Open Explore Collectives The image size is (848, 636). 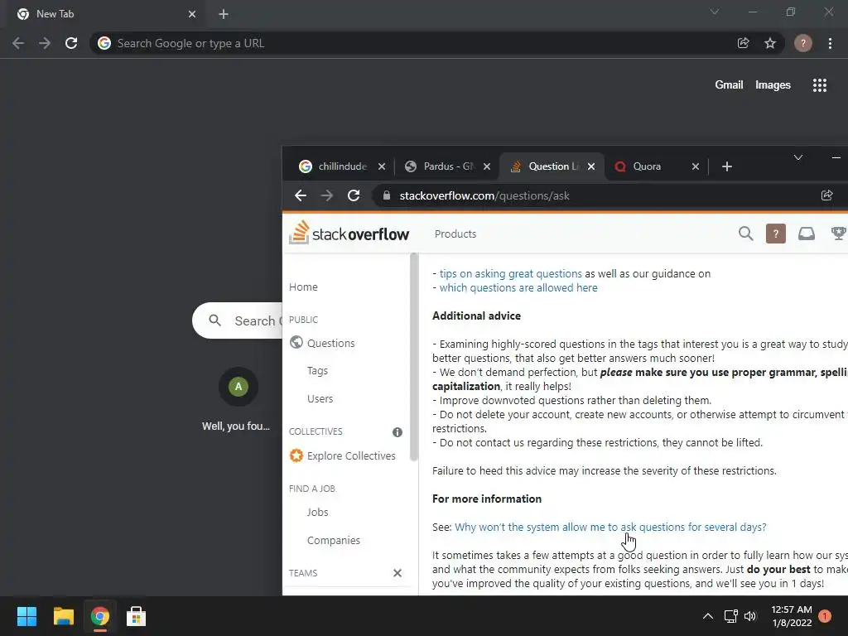[x=351, y=456]
